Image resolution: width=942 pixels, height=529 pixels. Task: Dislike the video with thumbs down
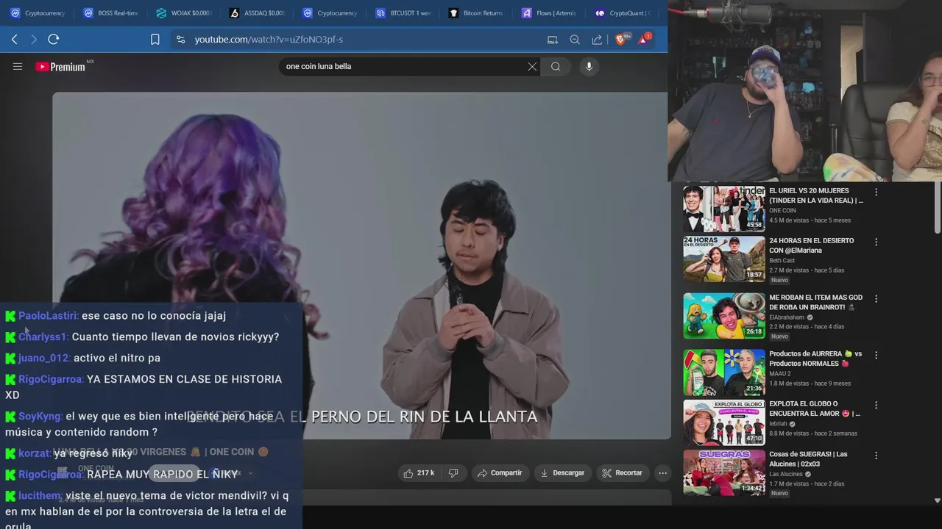click(x=453, y=473)
